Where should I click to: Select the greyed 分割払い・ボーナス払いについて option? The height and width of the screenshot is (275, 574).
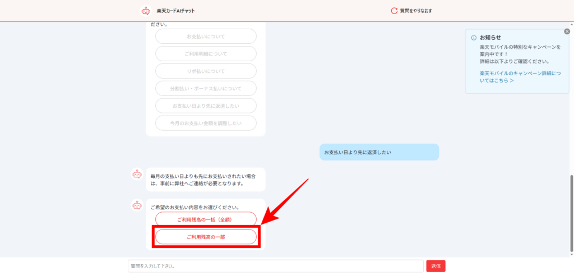[206, 89]
